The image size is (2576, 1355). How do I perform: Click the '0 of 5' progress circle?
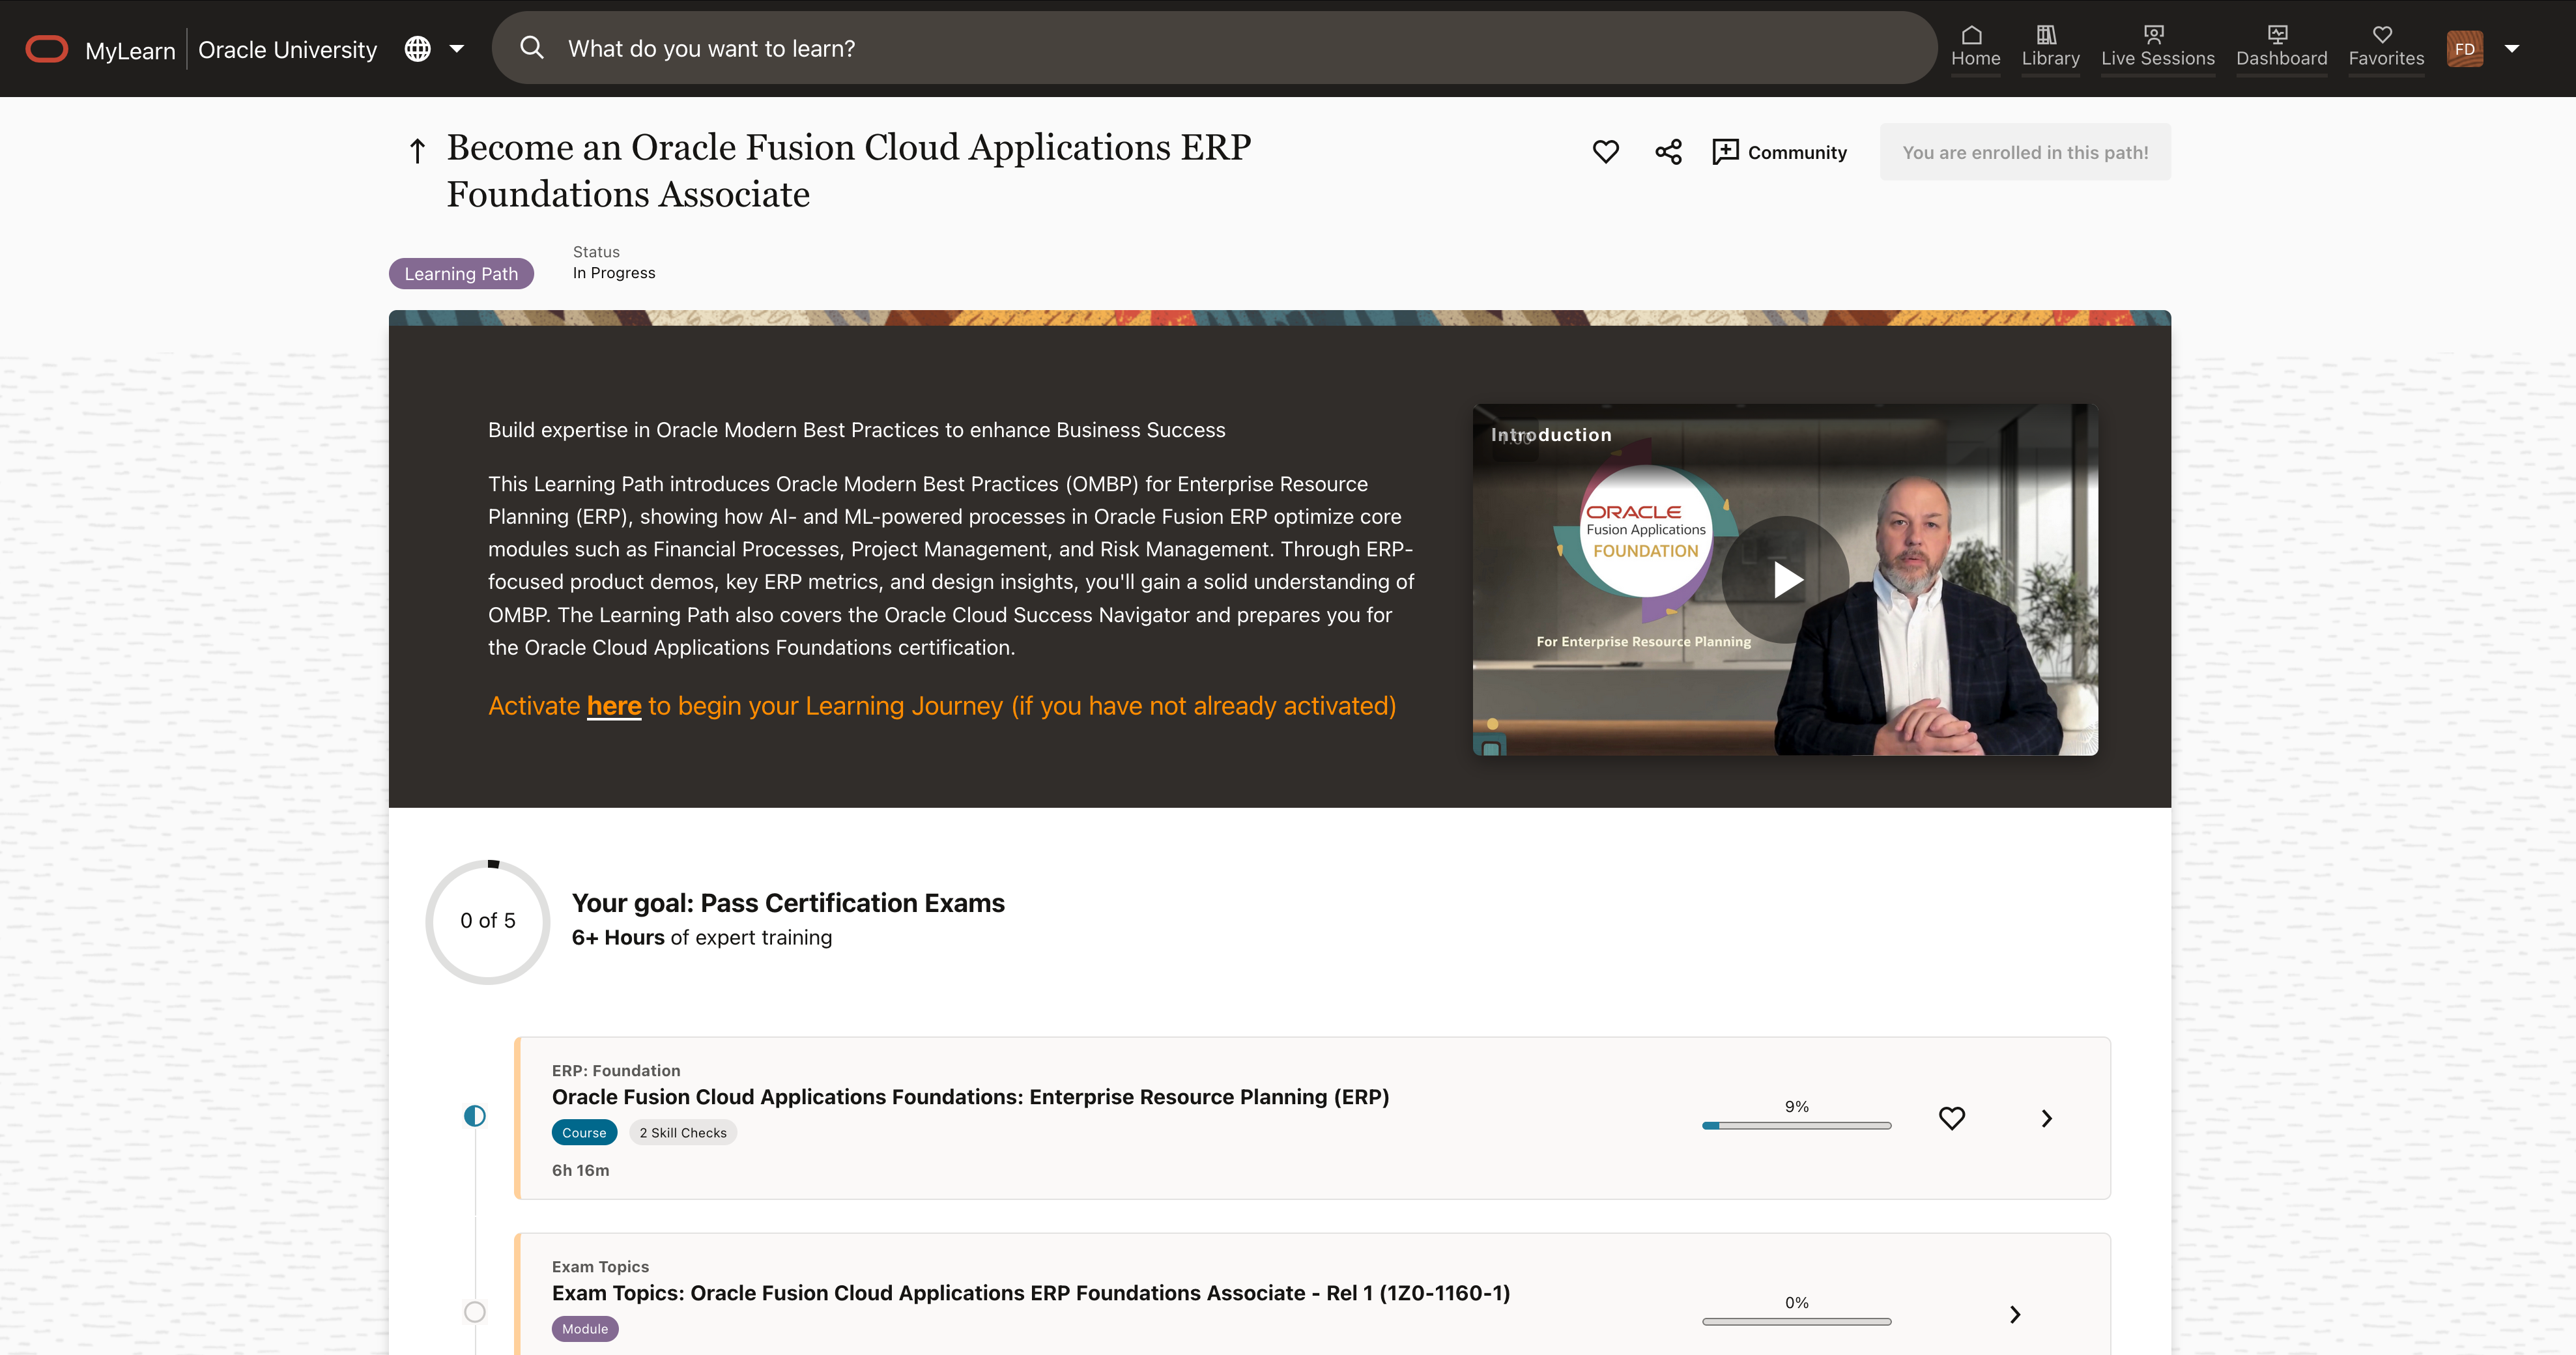488,921
